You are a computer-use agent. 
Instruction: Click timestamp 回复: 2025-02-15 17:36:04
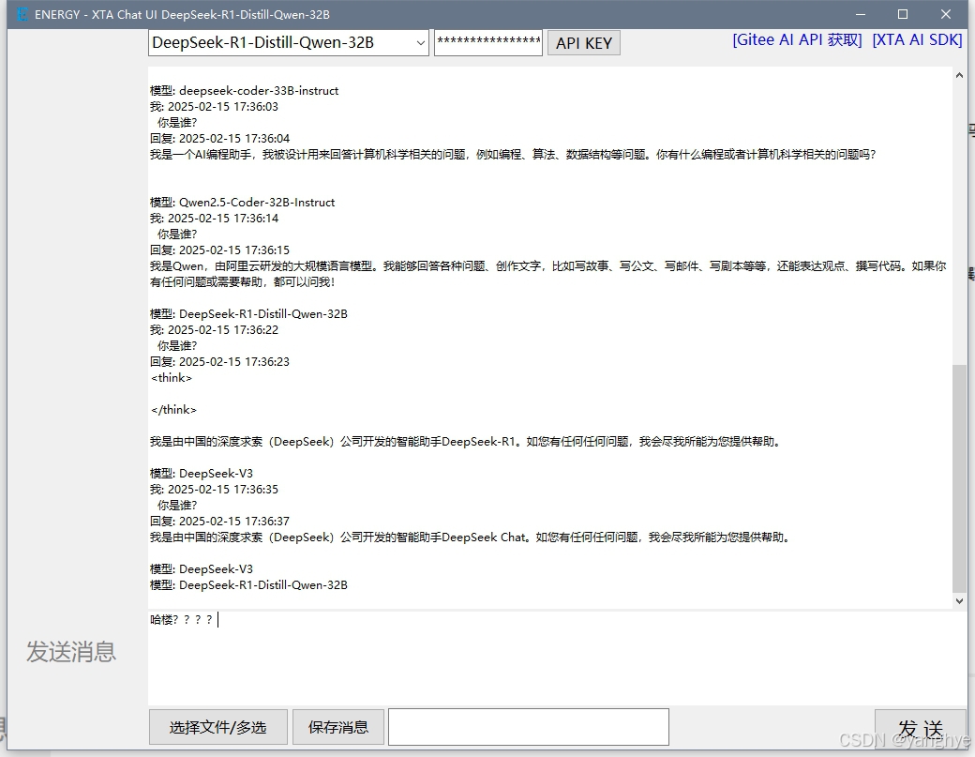tap(219, 138)
